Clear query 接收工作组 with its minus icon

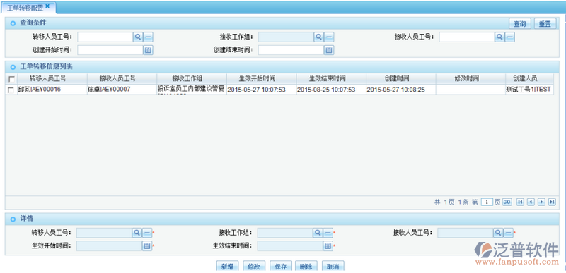coord(329,37)
